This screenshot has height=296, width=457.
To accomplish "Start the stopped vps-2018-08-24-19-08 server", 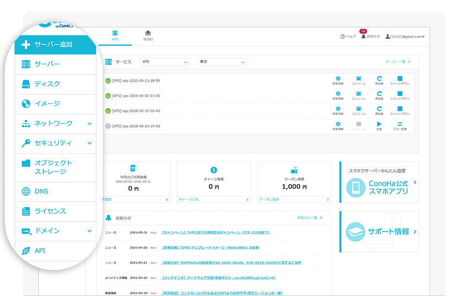I will tap(379, 126).
